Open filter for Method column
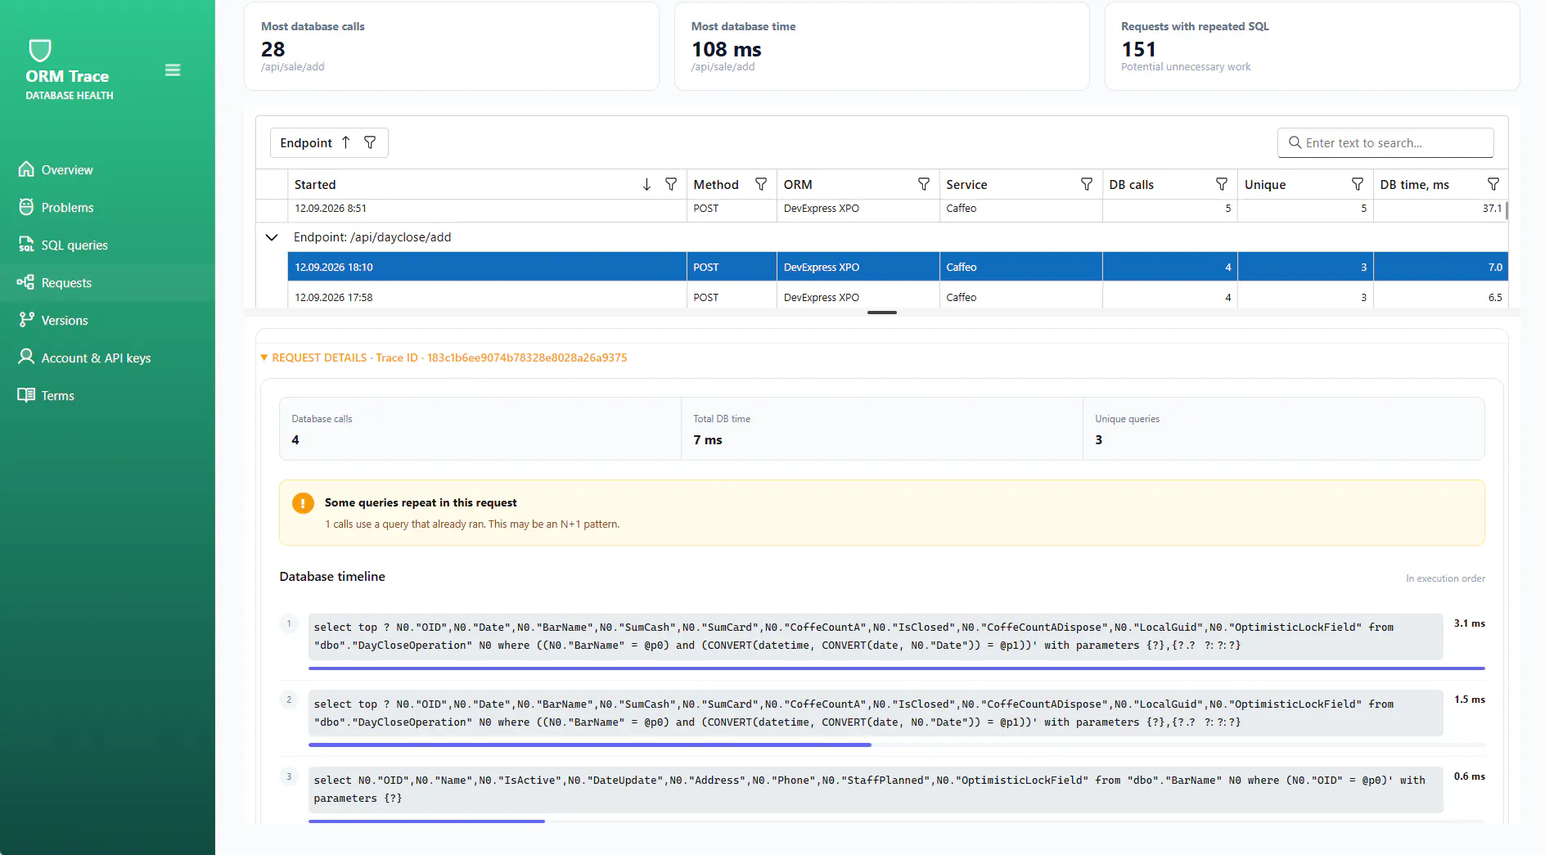 click(761, 184)
